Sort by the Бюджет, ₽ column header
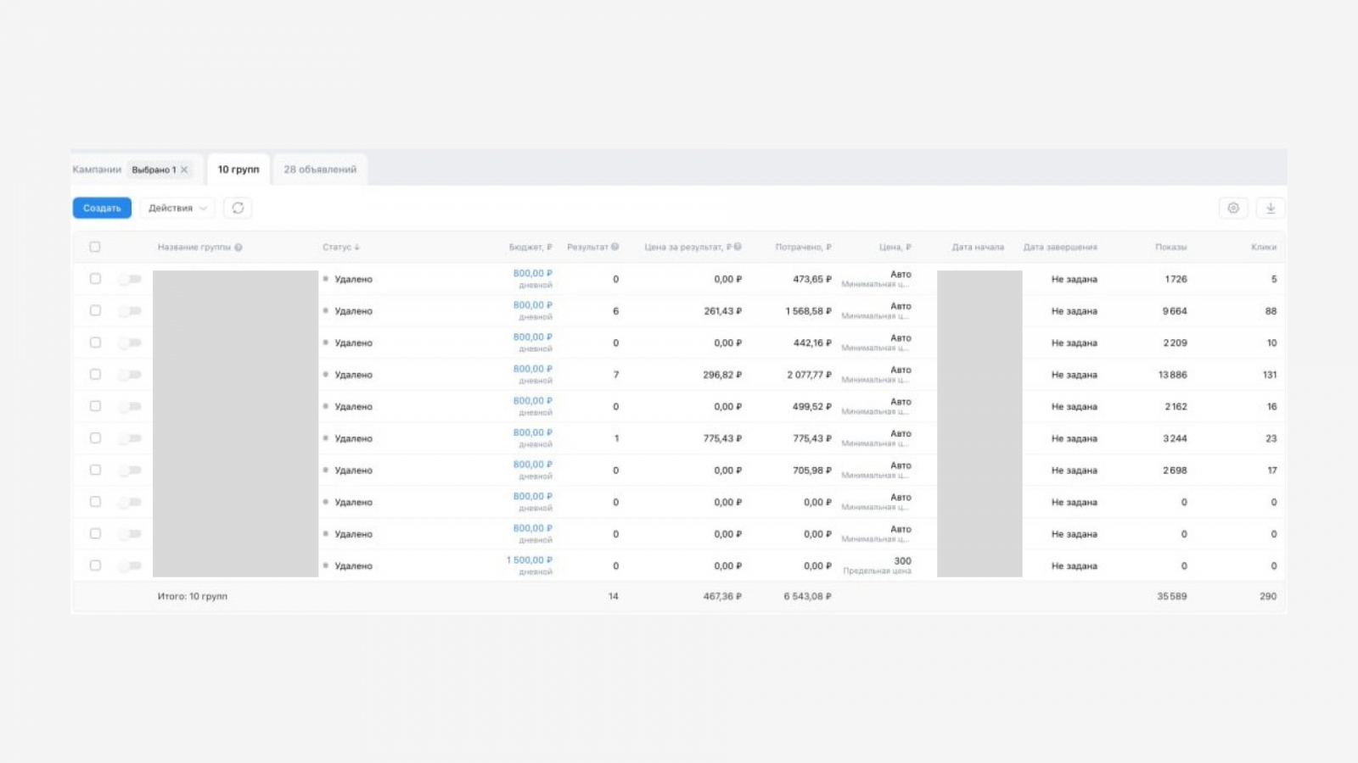This screenshot has height=763, width=1358. (x=530, y=248)
